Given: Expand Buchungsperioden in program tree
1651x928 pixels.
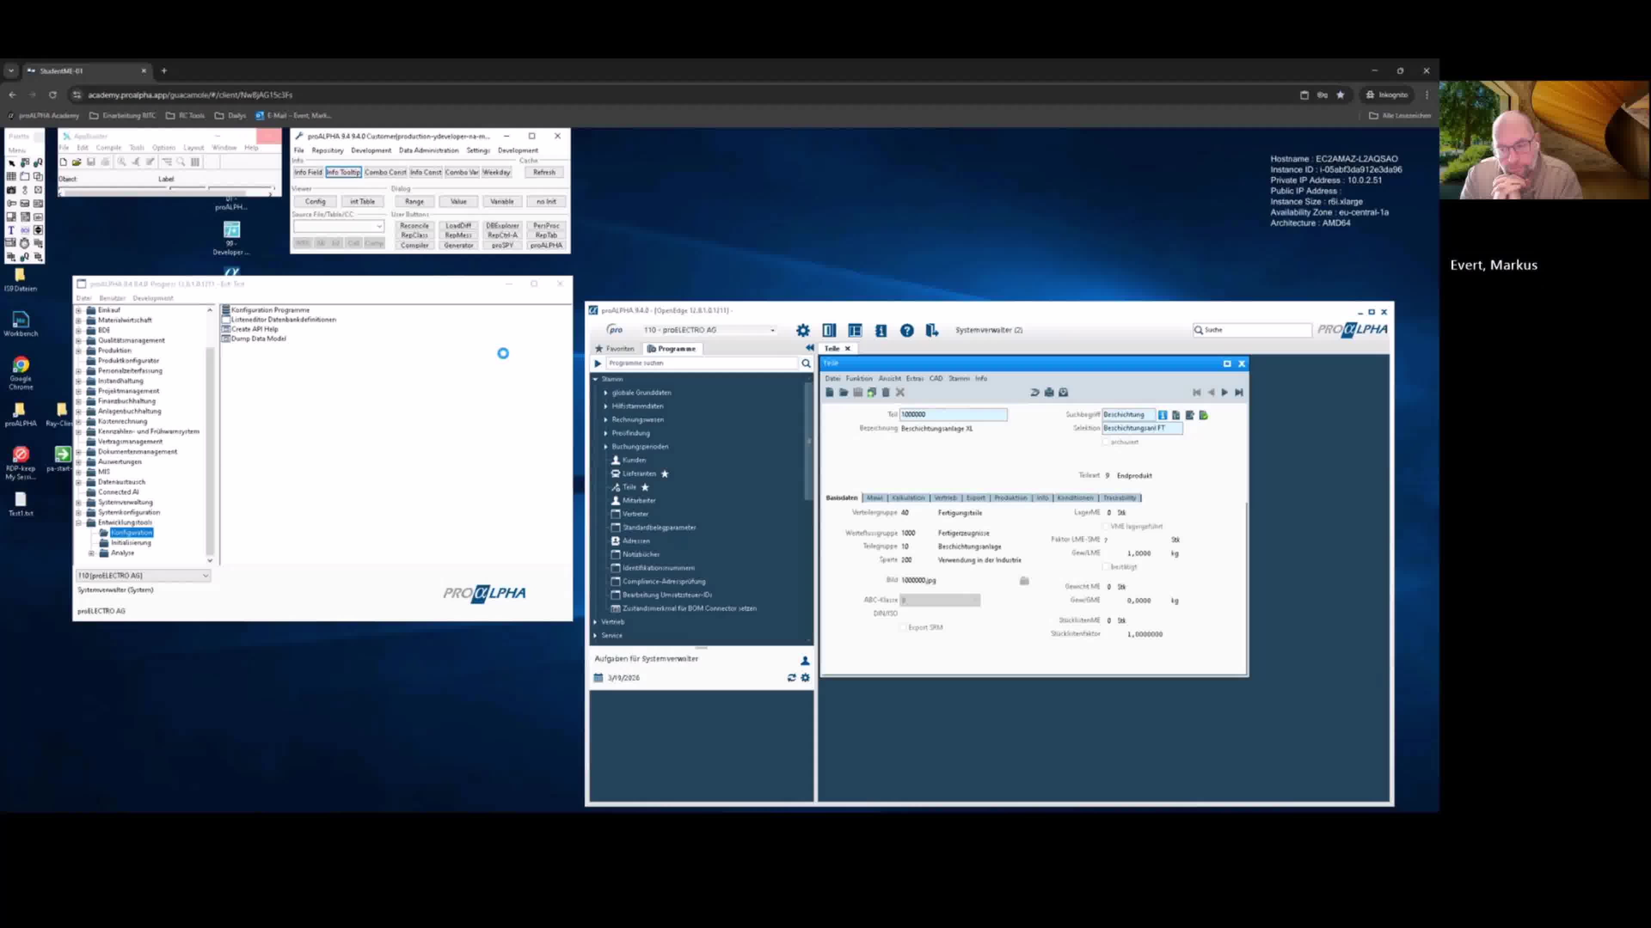Looking at the screenshot, I should tap(606, 446).
